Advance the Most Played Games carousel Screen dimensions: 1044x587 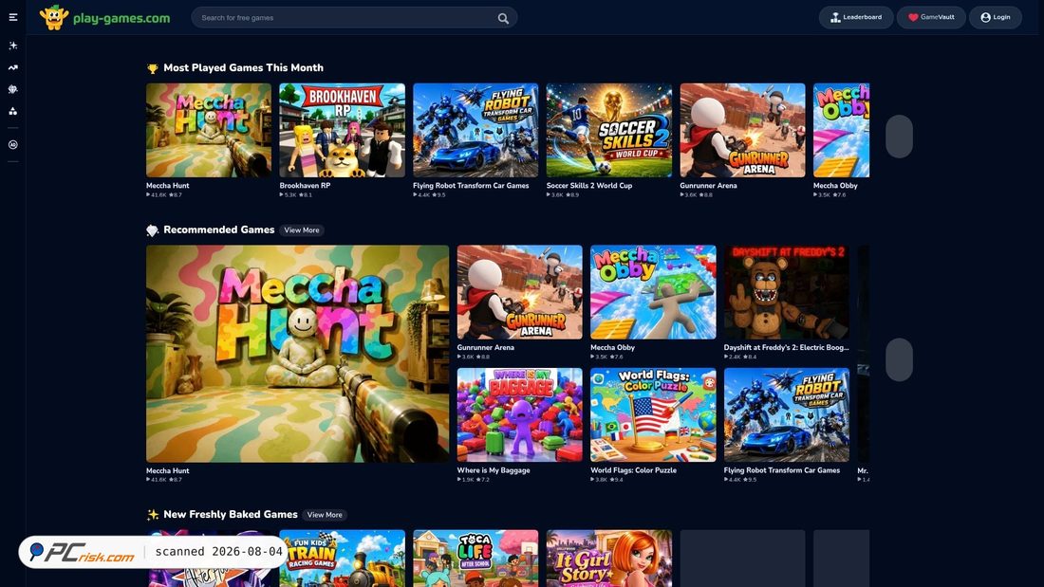[899, 137]
